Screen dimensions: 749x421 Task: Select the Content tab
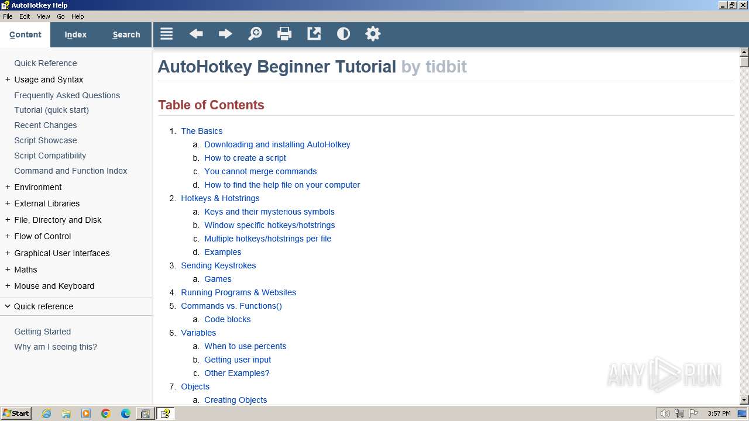[25, 34]
